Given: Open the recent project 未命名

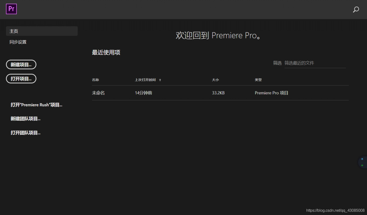Looking at the screenshot, I should (98, 93).
